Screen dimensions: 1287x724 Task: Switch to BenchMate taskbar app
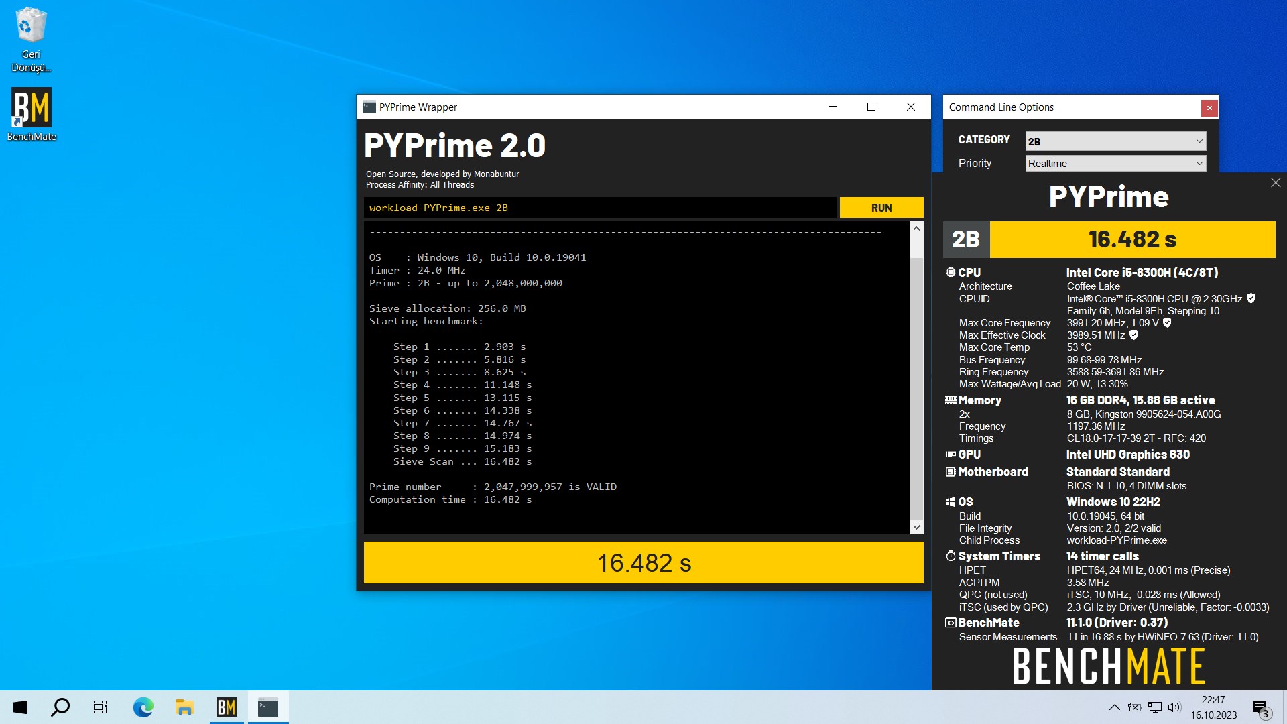pyautogui.click(x=227, y=707)
